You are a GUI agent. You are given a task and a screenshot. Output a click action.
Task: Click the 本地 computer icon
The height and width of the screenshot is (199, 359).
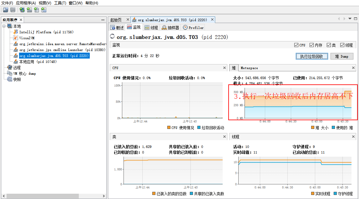pyautogui.click(x=10, y=26)
